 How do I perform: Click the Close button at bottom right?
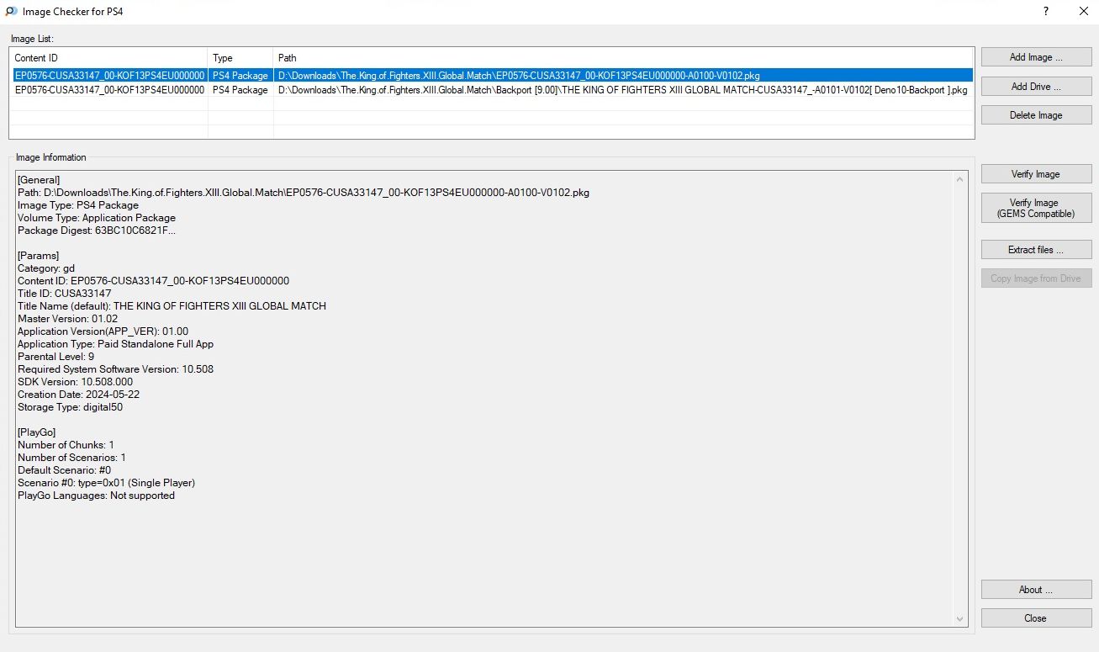tap(1036, 618)
